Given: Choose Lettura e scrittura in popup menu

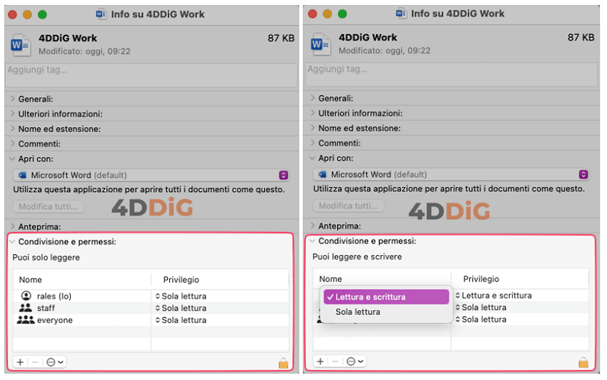Looking at the screenshot, I should pyautogui.click(x=386, y=296).
